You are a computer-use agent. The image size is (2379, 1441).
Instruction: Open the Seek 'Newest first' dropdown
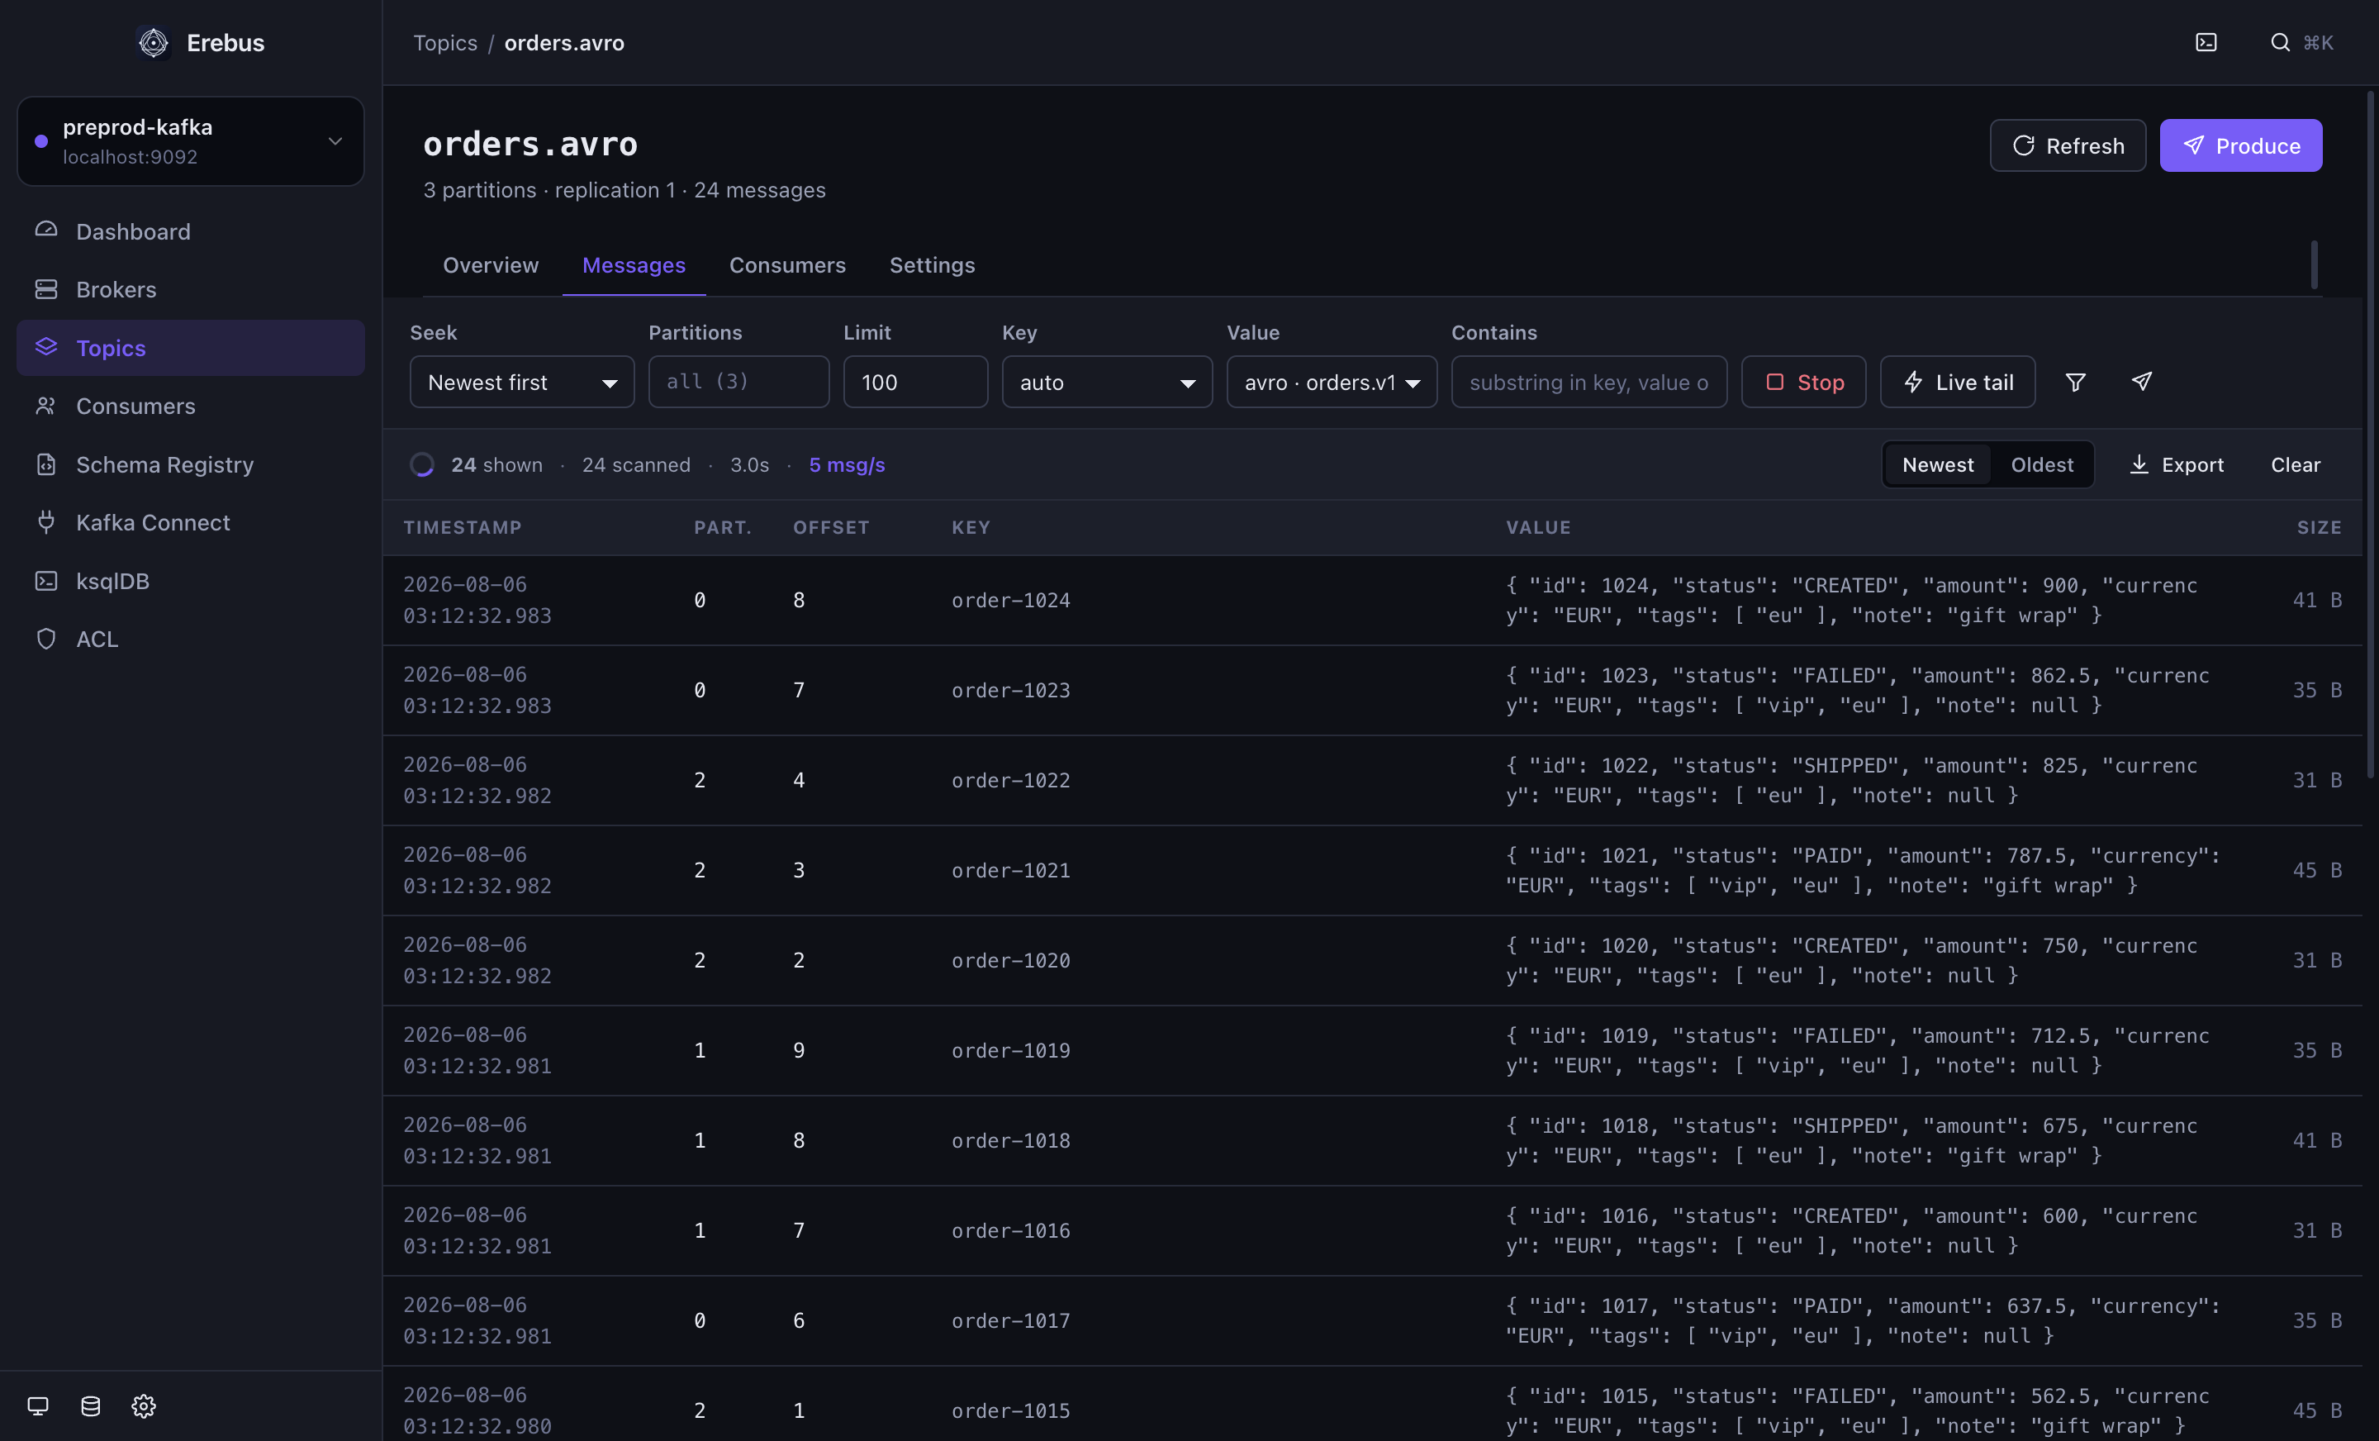tap(521, 383)
